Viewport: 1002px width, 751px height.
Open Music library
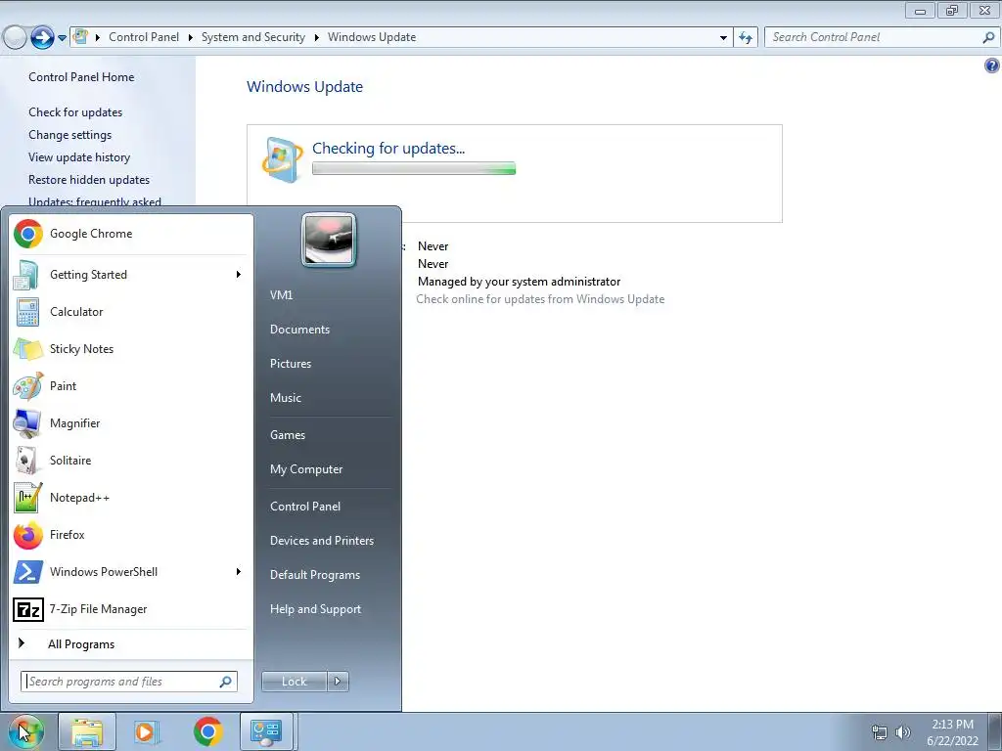click(x=286, y=398)
